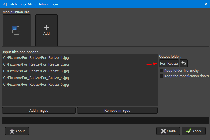Screen dimensions: 210x140
Task: Enable Keep the modification dates checkbox
Action: pyautogui.click(x=161, y=76)
